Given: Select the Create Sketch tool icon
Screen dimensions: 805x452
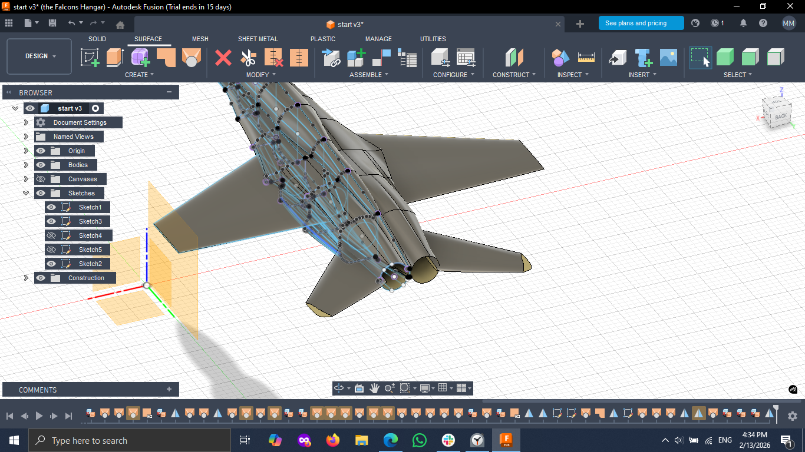Looking at the screenshot, I should [90, 58].
